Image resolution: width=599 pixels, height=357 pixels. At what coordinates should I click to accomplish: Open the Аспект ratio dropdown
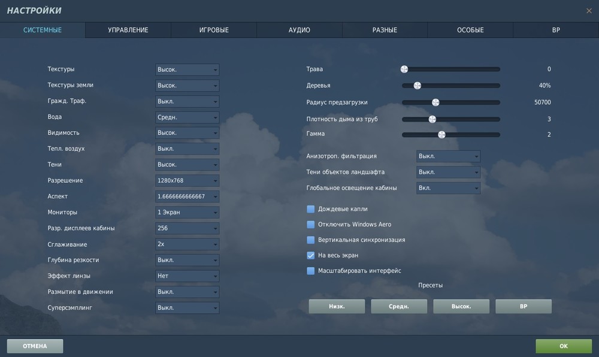187,196
